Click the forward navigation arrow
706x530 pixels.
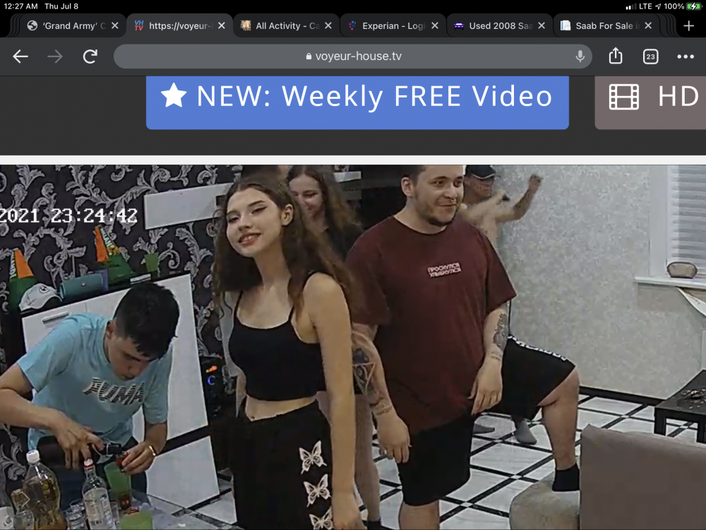[55, 57]
